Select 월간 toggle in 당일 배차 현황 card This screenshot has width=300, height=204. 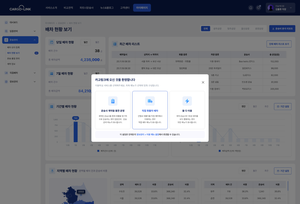coord(97,42)
